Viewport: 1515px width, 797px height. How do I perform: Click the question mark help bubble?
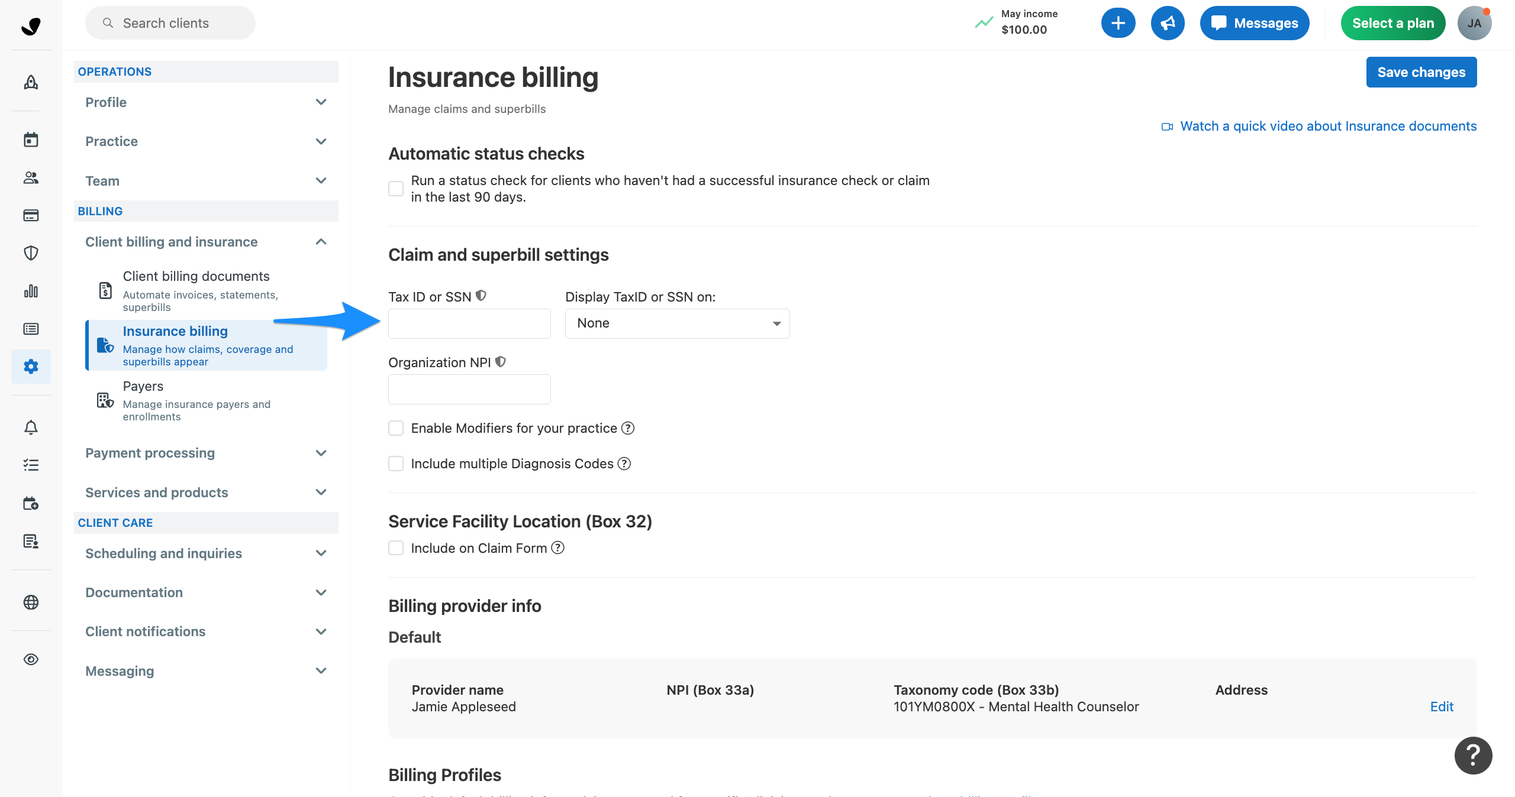1473,755
